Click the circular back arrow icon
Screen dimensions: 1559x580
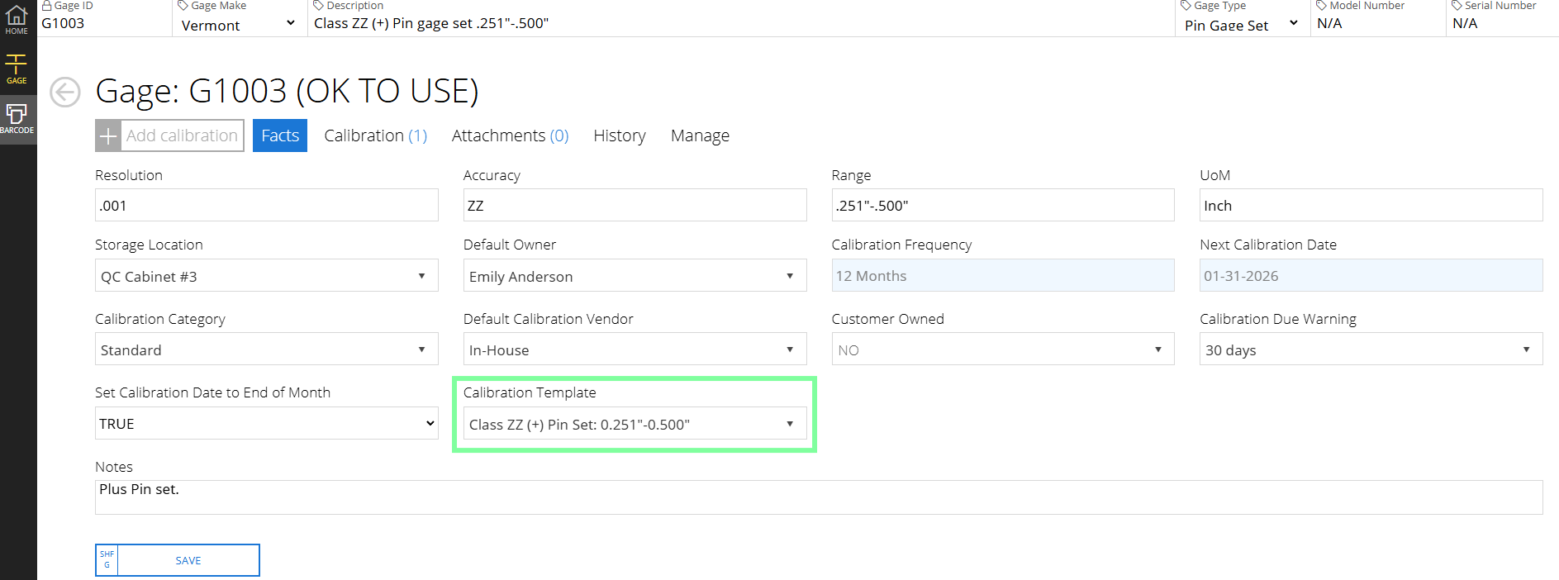[65, 92]
